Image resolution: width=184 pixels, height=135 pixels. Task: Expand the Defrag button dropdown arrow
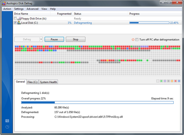click(x=41, y=39)
